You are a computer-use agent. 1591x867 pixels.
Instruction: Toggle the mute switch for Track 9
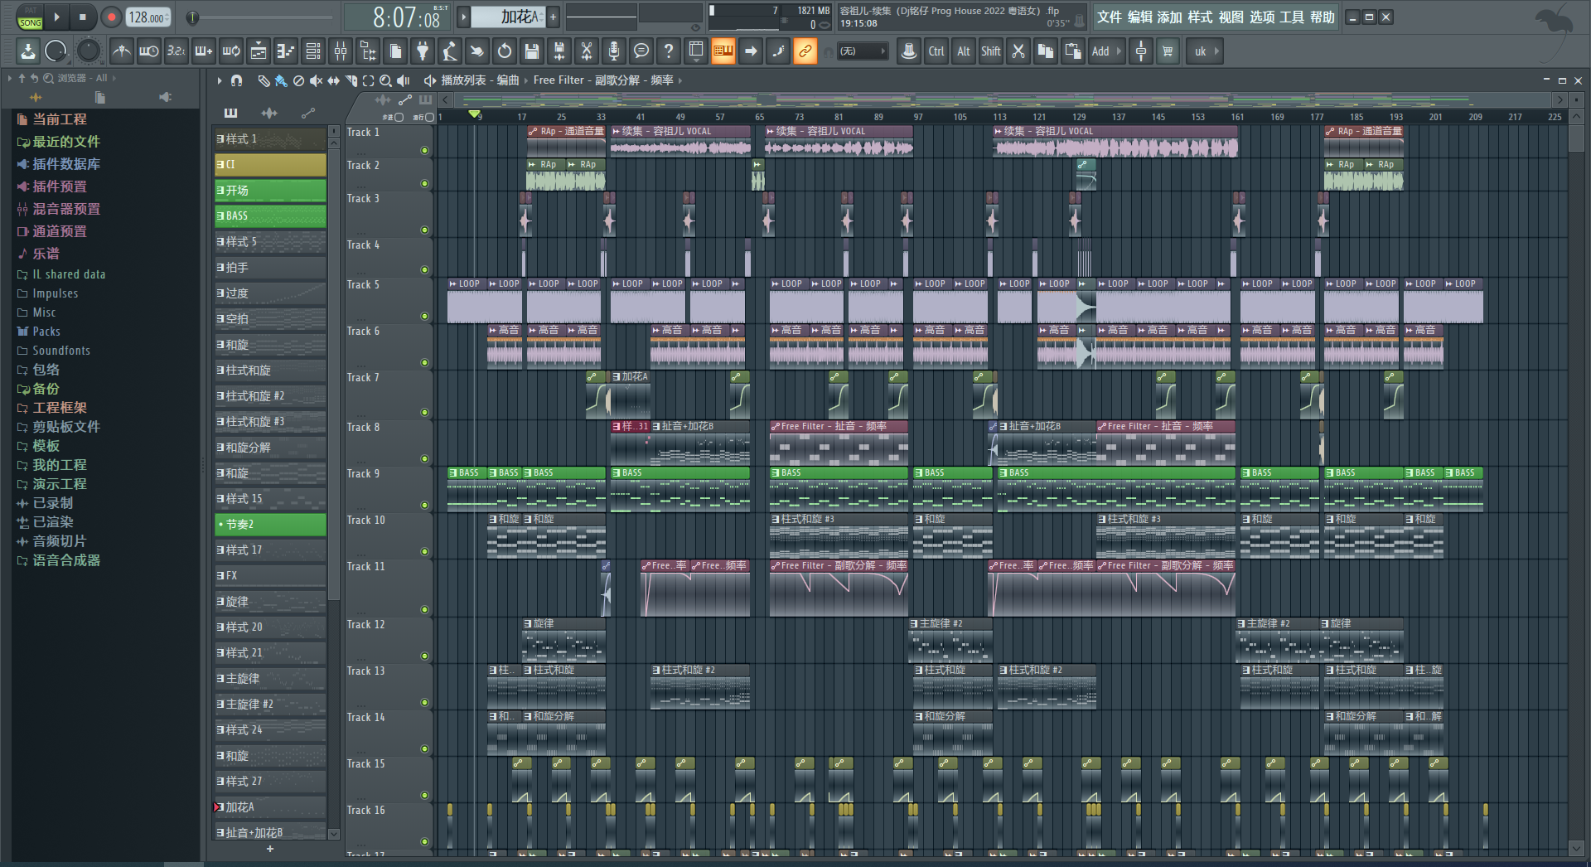(x=424, y=505)
